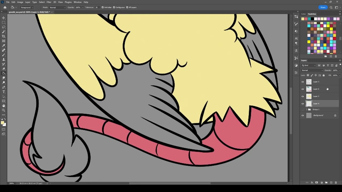Select the Eyedropper tool
342x192 pixels.
click(4, 46)
